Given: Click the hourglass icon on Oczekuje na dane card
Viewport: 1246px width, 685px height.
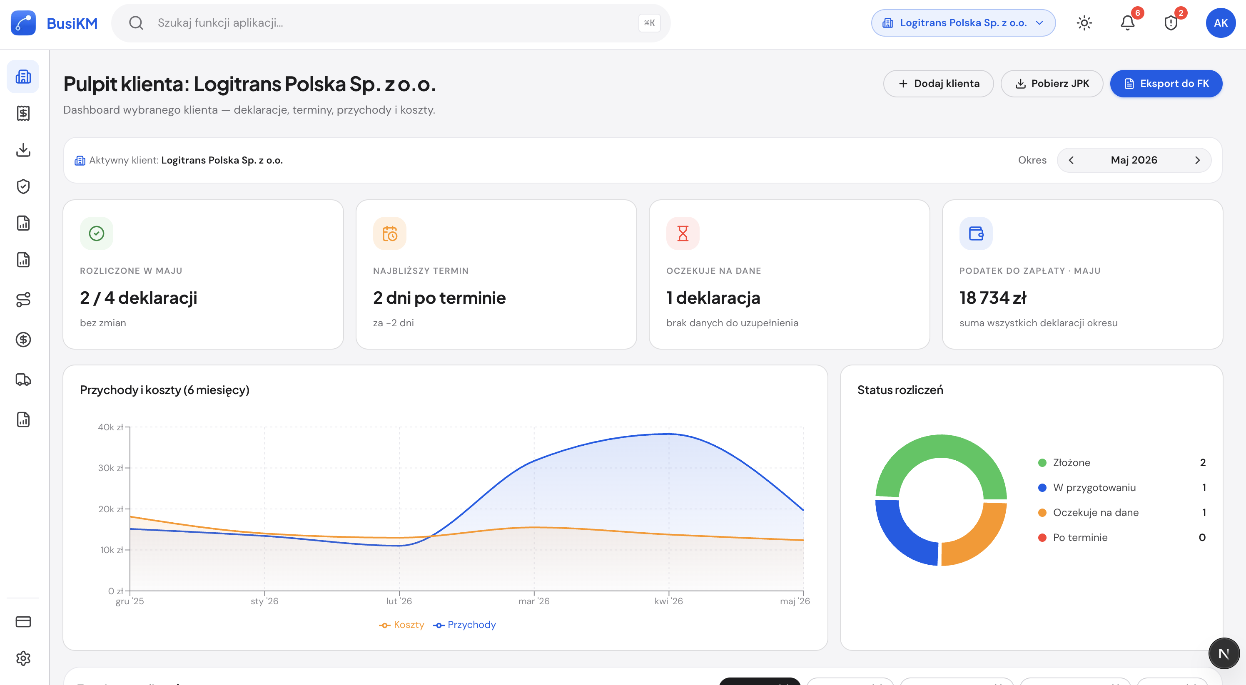Looking at the screenshot, I should click(683, 233).
